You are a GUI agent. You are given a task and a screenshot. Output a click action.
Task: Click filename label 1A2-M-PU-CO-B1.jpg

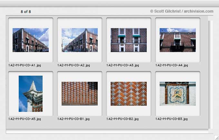[74, 119]
